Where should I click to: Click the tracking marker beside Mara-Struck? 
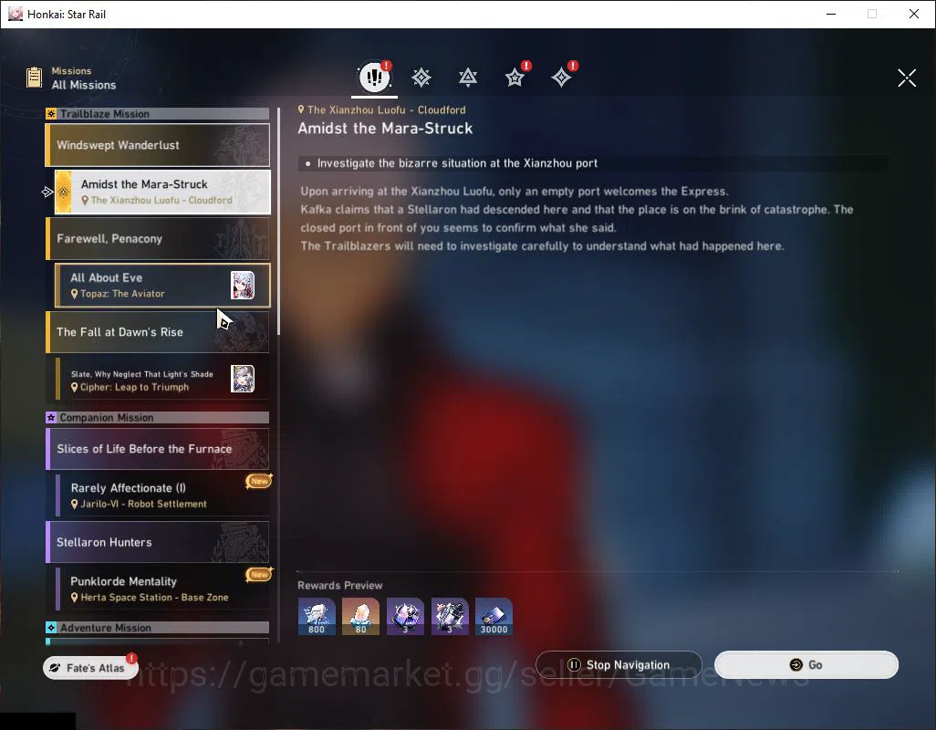click(47, 192)
